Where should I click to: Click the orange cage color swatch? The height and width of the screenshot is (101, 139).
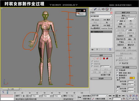[x=131, y=78]
